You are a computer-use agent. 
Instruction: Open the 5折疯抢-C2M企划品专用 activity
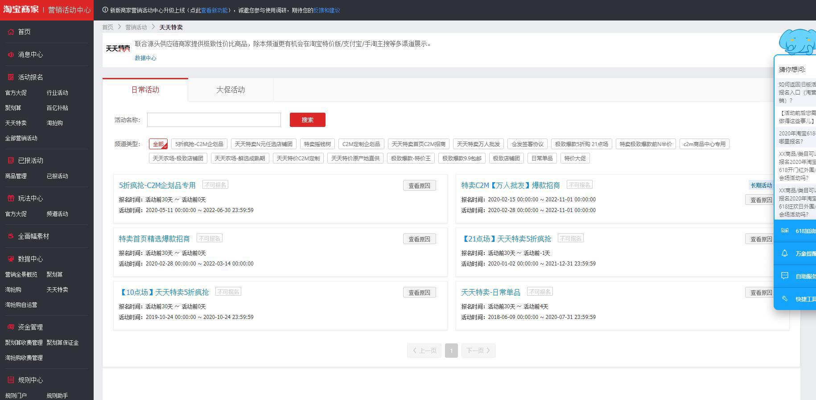[x=157, y=185]
